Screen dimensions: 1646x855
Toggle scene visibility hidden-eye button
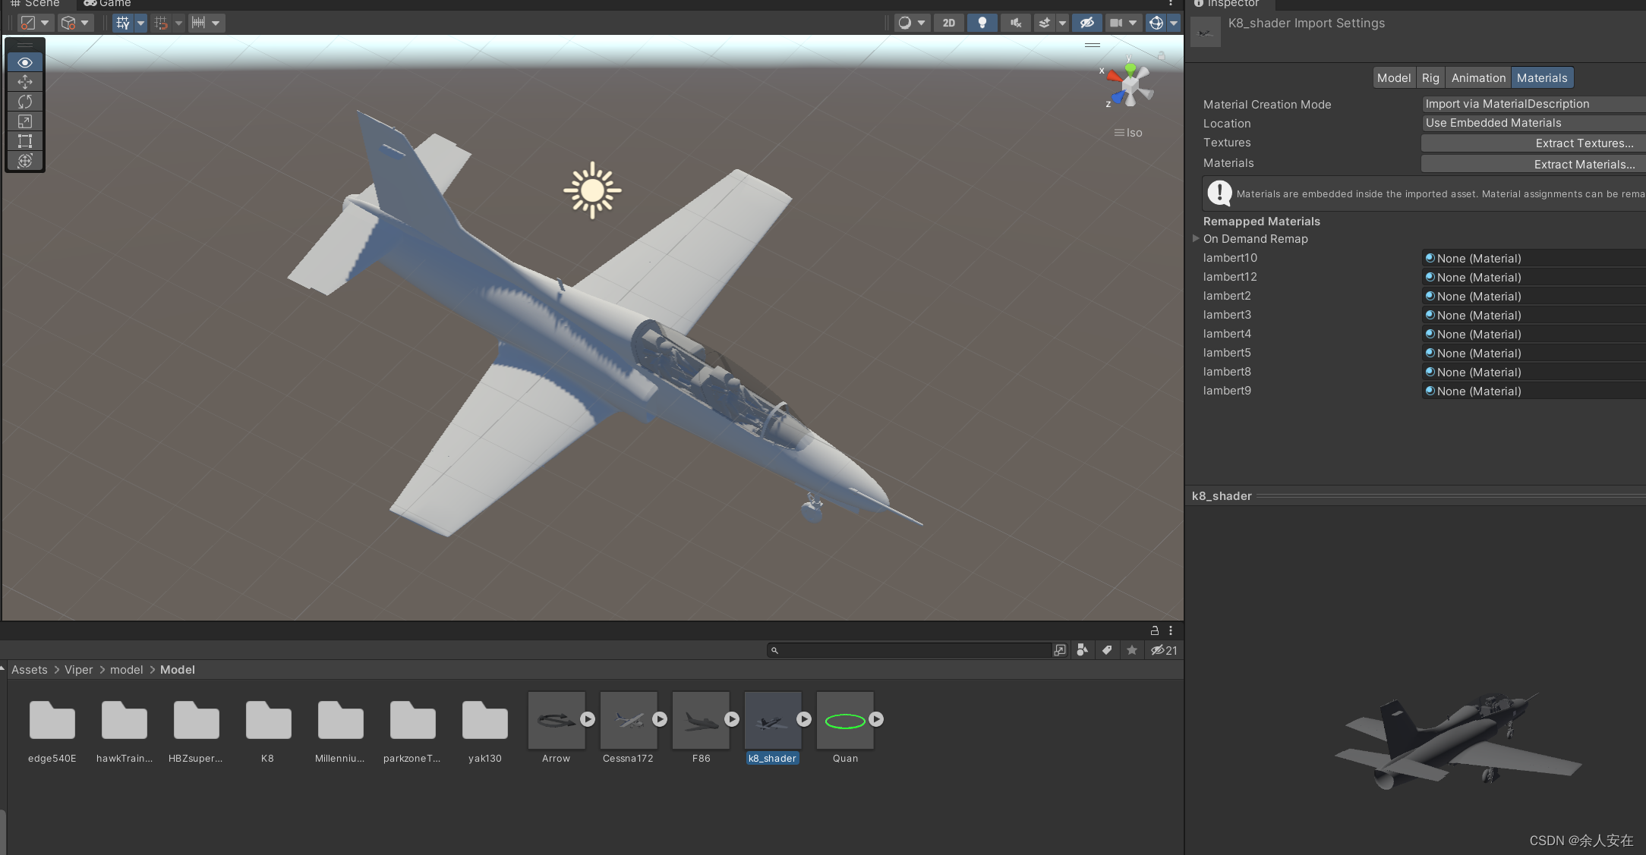pos(1087,23)
